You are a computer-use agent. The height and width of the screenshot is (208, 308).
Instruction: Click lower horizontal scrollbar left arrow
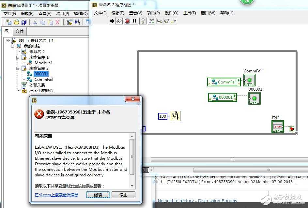pos(152,170)
